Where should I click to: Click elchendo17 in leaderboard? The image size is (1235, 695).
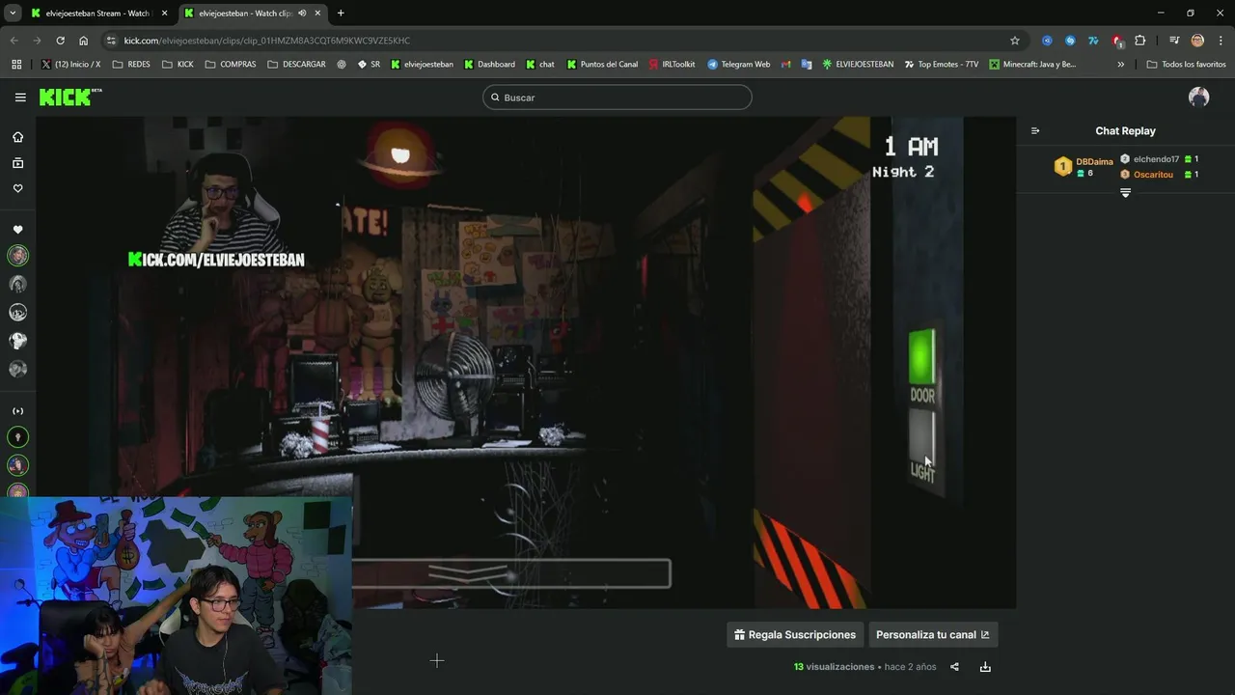point(1156,159)
